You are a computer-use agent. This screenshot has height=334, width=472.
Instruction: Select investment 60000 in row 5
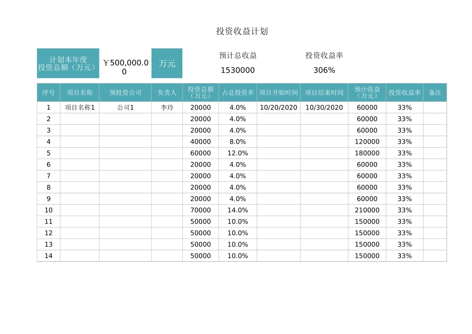pyautogui.click(x=201, y=153)
